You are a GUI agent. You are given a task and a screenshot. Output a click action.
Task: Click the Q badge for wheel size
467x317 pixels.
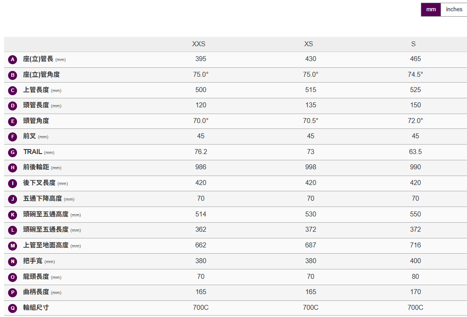coord(13,308)
